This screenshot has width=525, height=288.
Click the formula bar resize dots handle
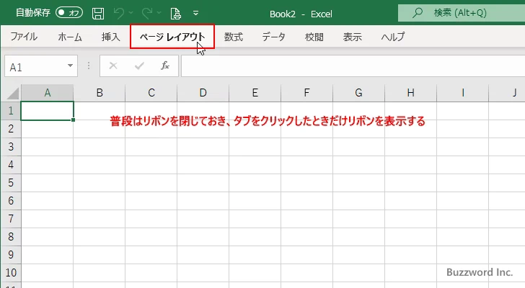[89, 66]
